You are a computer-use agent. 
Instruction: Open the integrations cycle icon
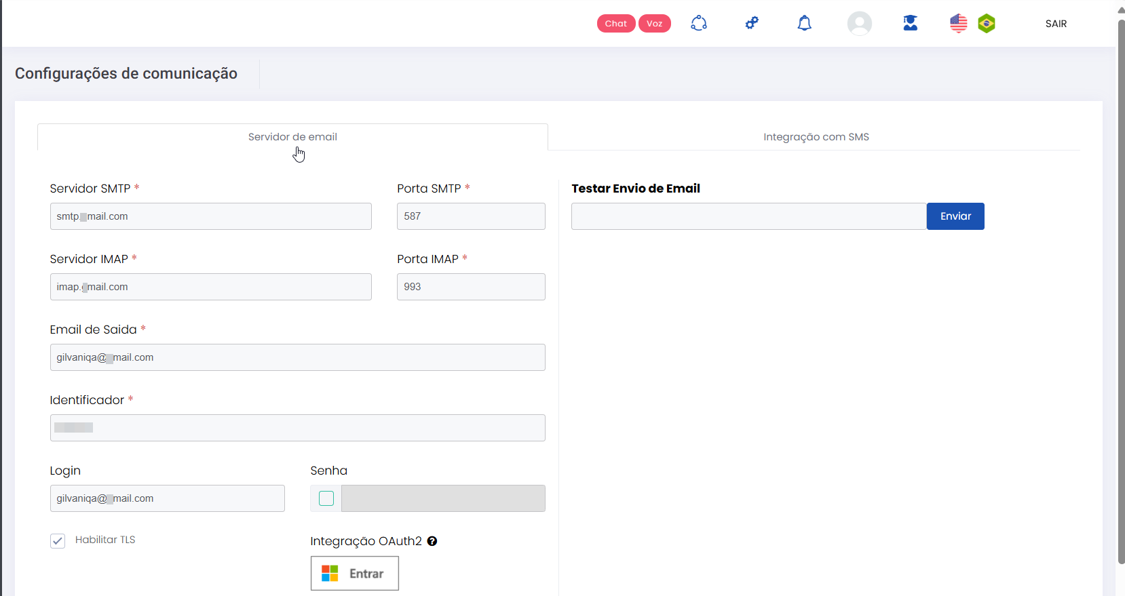(699, 24)
